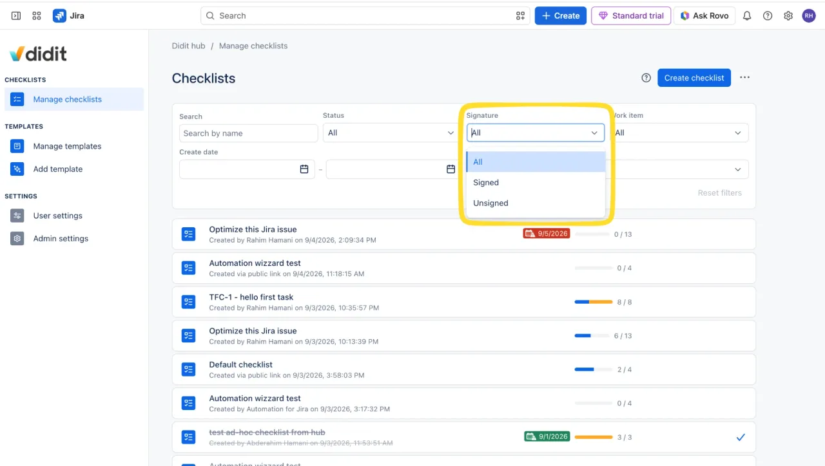The width and height of the screenshot is (825, 466).
Task: Click progress bar showing 6 / 13
Action: pyautogui.click(x=592, y=336)
